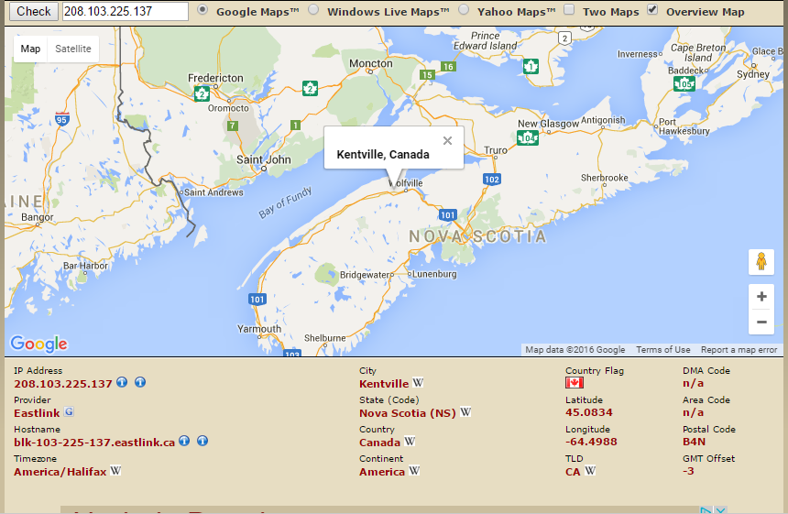Open Wikipedia icon next to America/Halifax
Screen dimensions: 788x514
[115, 471]
